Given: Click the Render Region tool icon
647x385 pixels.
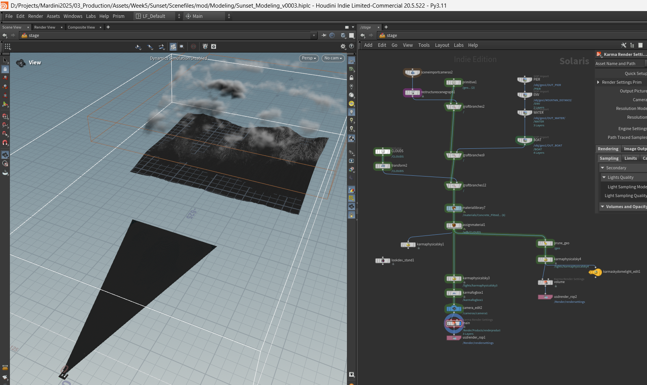Looking at the screenshot, I should pos(5,164).
